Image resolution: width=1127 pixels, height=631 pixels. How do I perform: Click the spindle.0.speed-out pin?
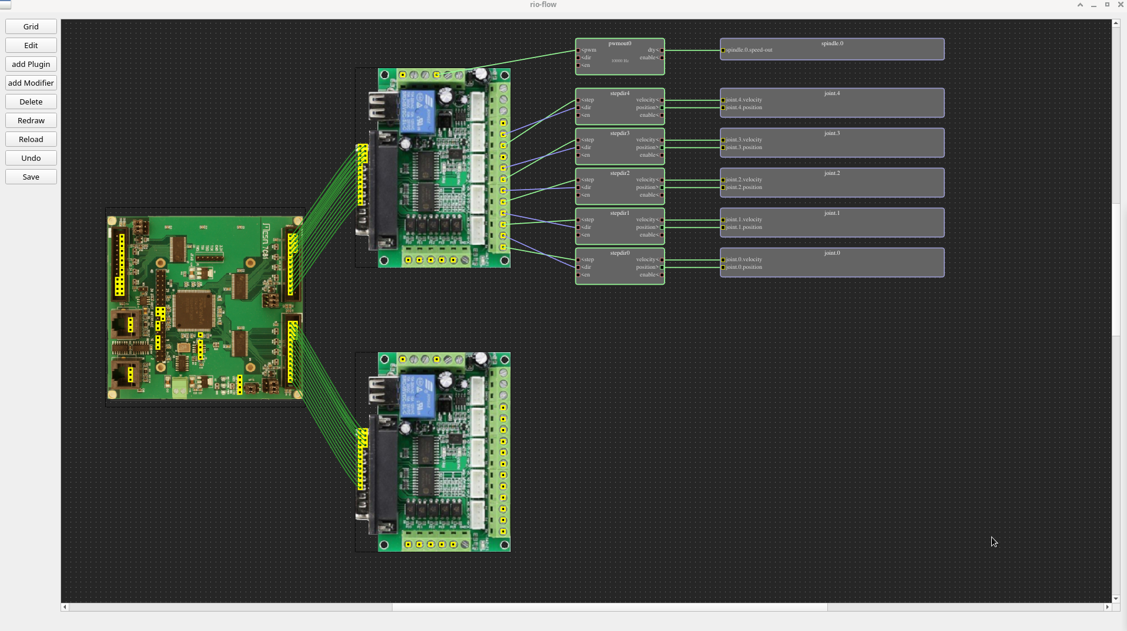coord(723,50)
